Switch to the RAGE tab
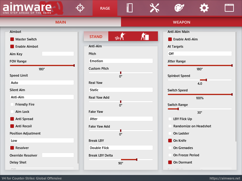Viewport: 242px width, 181px height. (x=105, y=8)
